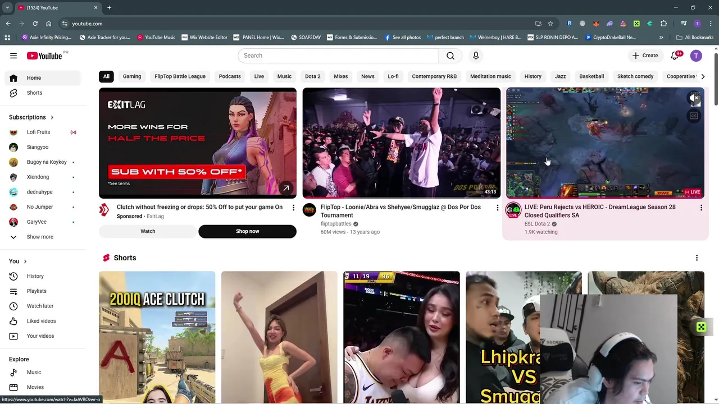Click the Watch button on ad
The width and height of the screenshot is (719, 404).
click(x=148, y=231)
